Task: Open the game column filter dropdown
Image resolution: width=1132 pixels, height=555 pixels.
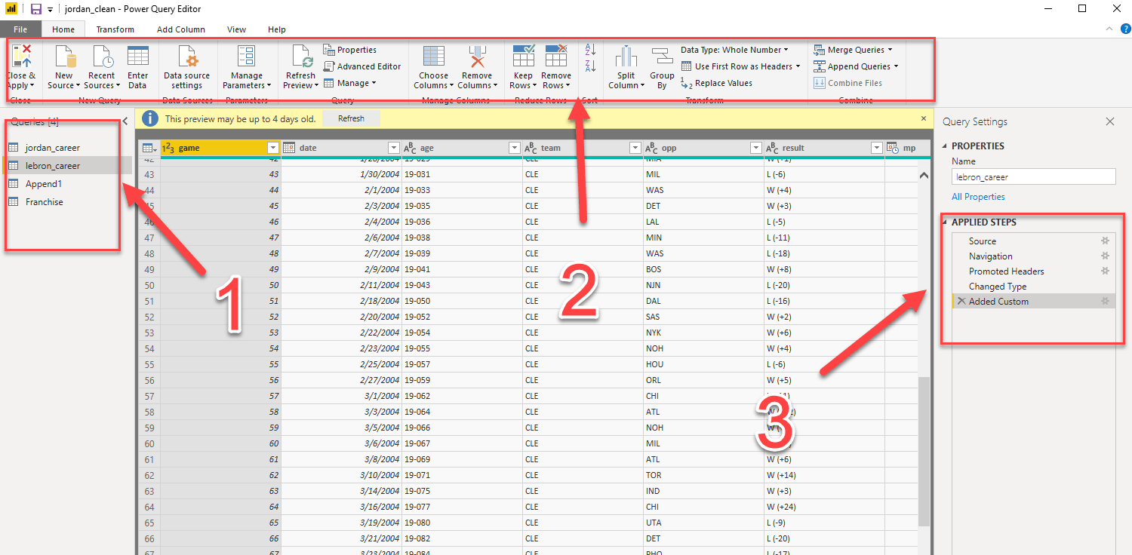Action: pos(273,148)
